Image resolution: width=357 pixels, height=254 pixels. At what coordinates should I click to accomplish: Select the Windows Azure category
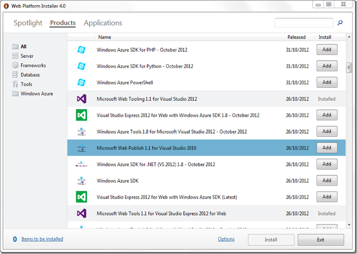click(x=37, y=93)
